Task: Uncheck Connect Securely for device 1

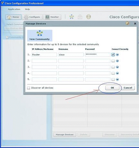Action: tap(113, 54)
